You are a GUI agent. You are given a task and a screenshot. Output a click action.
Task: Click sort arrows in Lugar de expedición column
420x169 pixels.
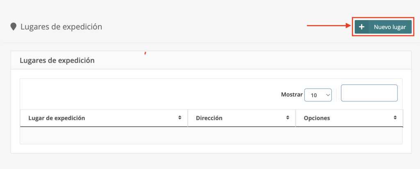(x=180, y=118)
